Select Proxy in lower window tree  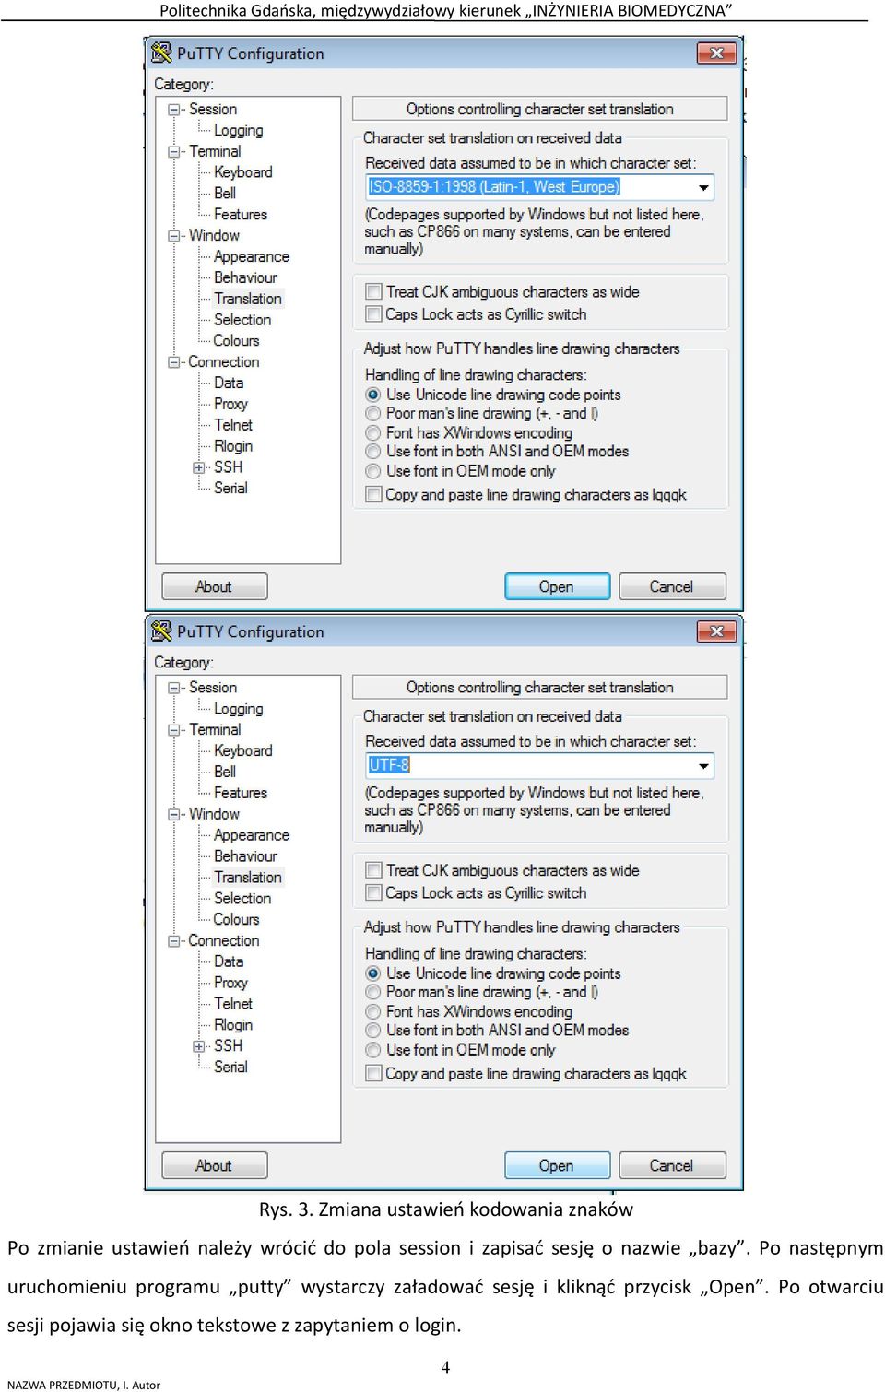pyautogui.click(x=230, y=983)
